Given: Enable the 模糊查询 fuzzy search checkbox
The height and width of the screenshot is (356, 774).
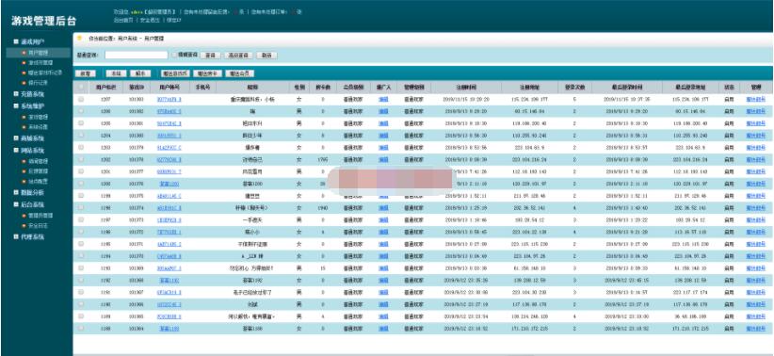Looking at the screenshot, I should [174, 55].
